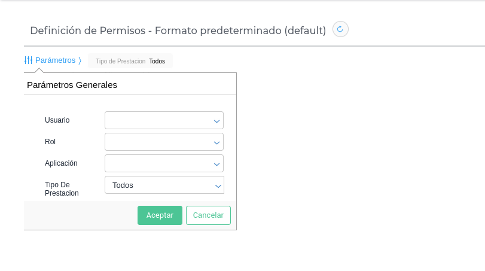Click the Rol field label
Image resolution: width=485 pixels, height=271 pixels.
click(50, 142)
